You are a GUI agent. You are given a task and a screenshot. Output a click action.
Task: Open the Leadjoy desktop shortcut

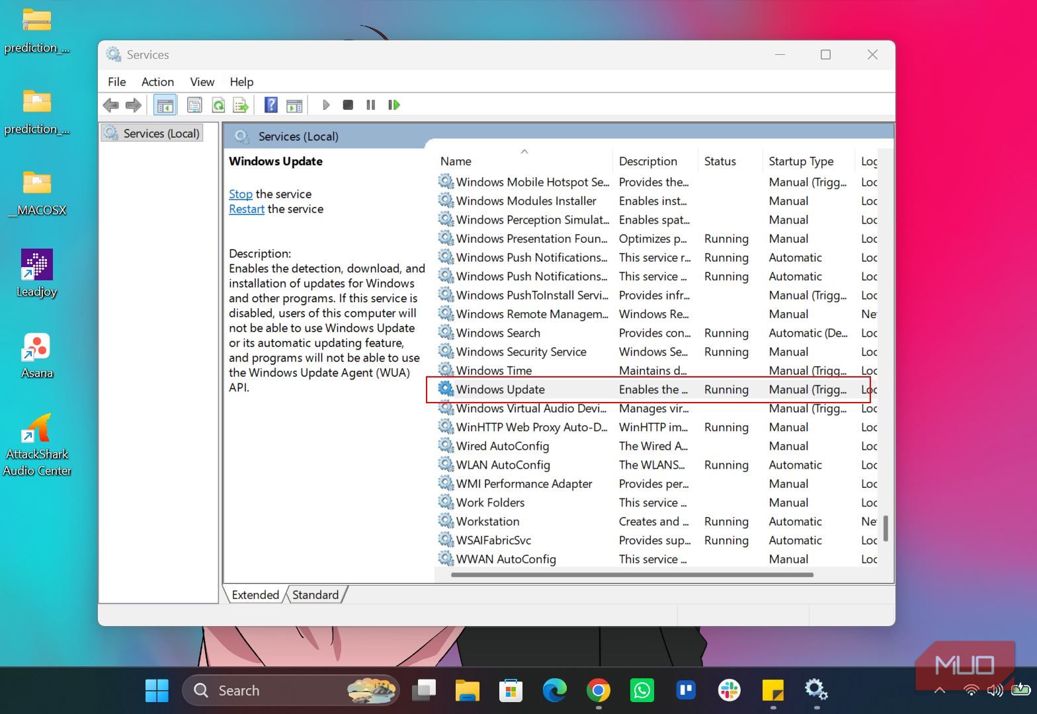(37, 273)
